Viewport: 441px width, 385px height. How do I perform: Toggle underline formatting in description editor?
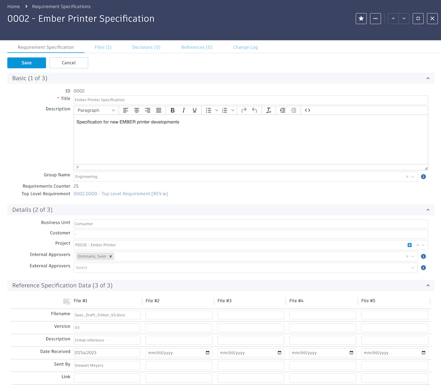tap(194, 110)
